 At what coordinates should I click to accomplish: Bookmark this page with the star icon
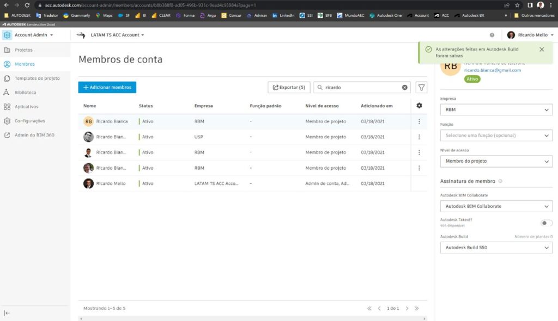(x=517, y=5)
